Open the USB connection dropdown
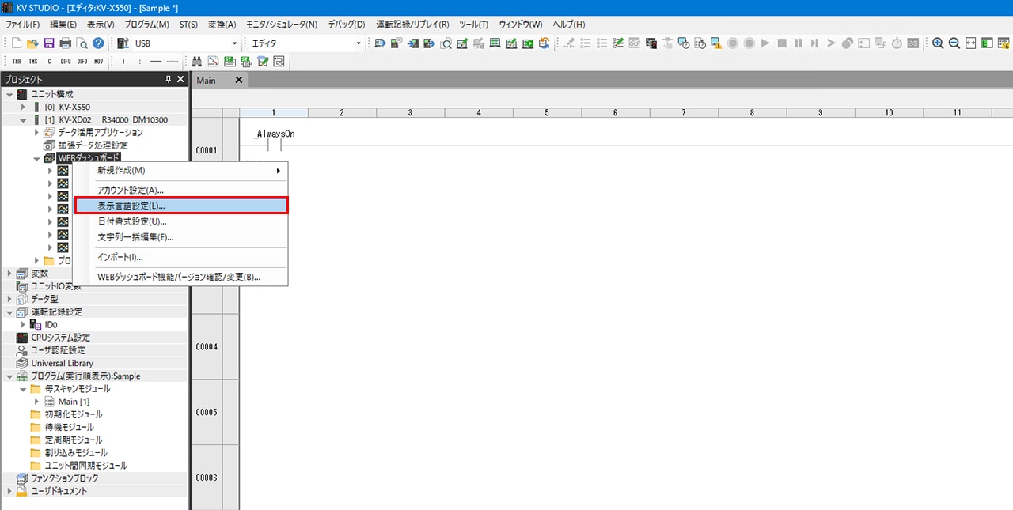This screenshot has height=510, width=1013. [x=234, y=43]
